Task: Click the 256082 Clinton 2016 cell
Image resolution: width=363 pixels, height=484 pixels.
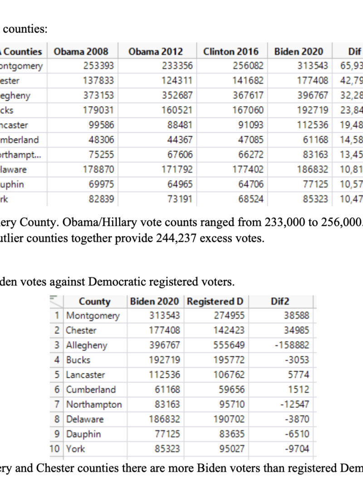Action: [248, 66]
